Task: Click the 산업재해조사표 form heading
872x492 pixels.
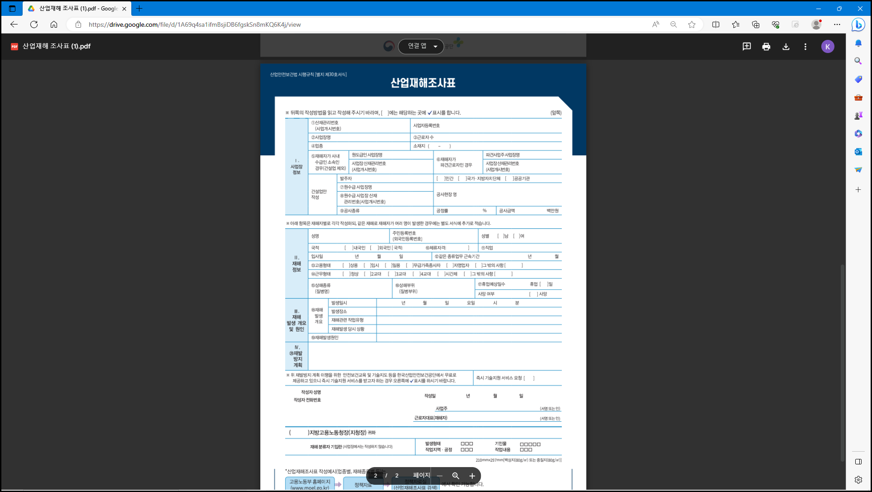Action: pyautogui.click(x=423, y=83)
